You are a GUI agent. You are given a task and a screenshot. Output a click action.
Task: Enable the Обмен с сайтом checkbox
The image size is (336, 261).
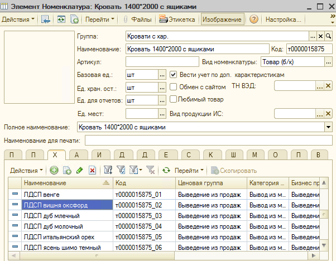pyautogui.click(x=173, y=87)
